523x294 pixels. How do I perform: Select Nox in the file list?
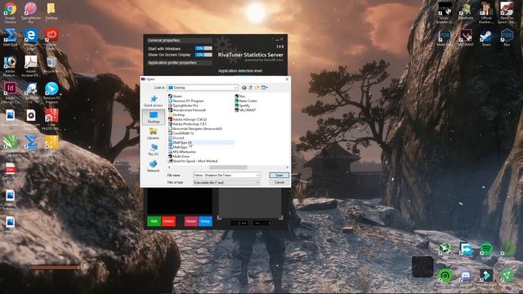point(239,96)
